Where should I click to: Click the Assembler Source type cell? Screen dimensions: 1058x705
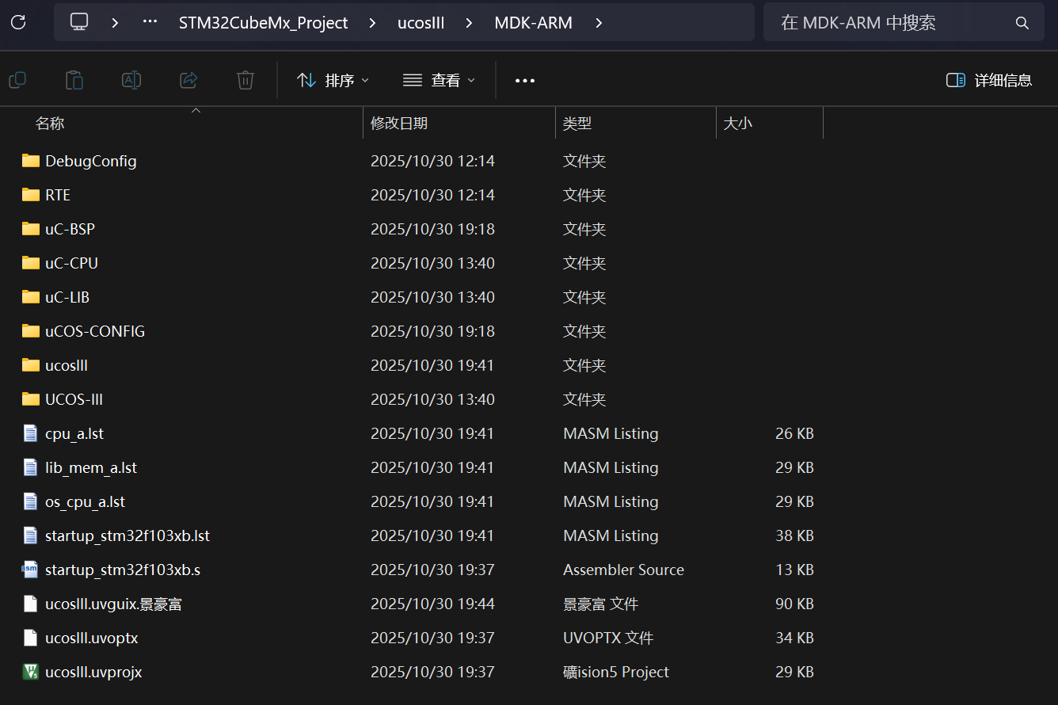(623, 570)
